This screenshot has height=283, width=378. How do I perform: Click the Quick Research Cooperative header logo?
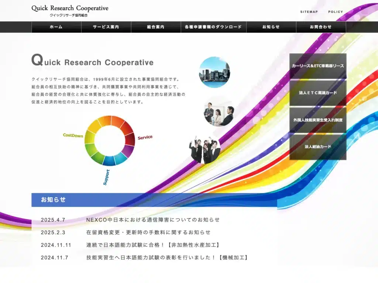pos(70,11)
